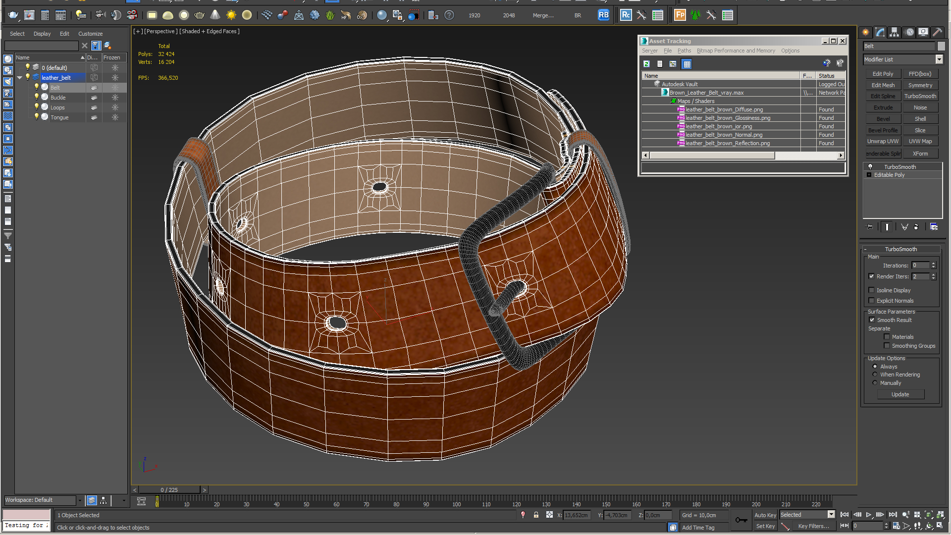Click the TurboSmooth Update button
This screenshot has height=535, width=951.
point(900,394)
